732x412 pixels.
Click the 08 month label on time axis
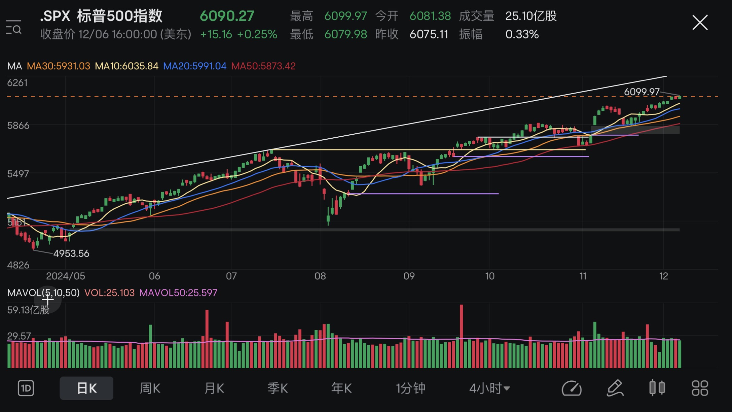(320, 276)
